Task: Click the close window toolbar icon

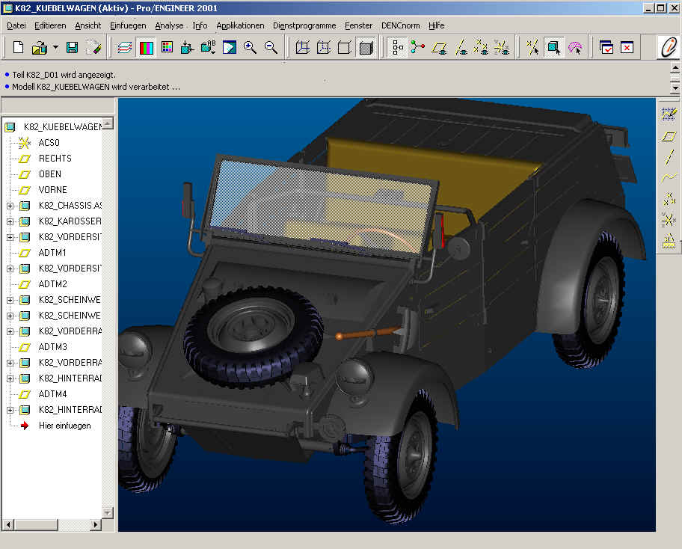Action: point(627,47)
